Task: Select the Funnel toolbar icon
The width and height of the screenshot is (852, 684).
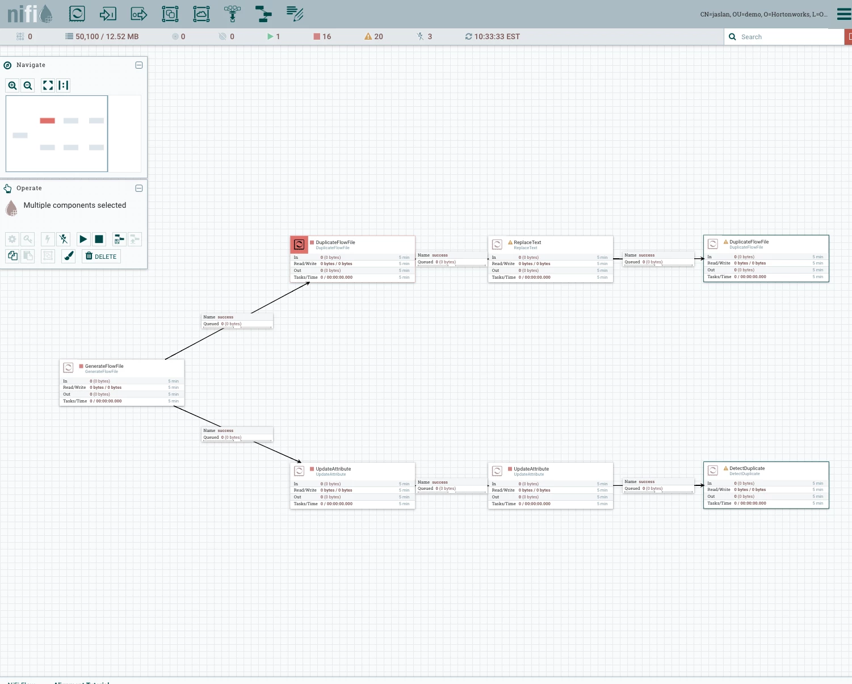Action: (232, 14)
